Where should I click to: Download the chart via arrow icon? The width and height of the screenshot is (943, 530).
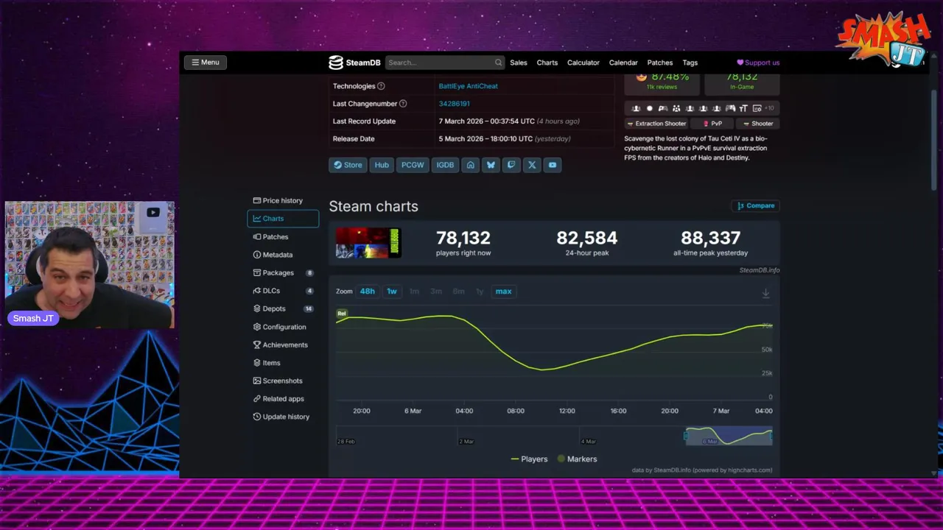tap(765, 293)
